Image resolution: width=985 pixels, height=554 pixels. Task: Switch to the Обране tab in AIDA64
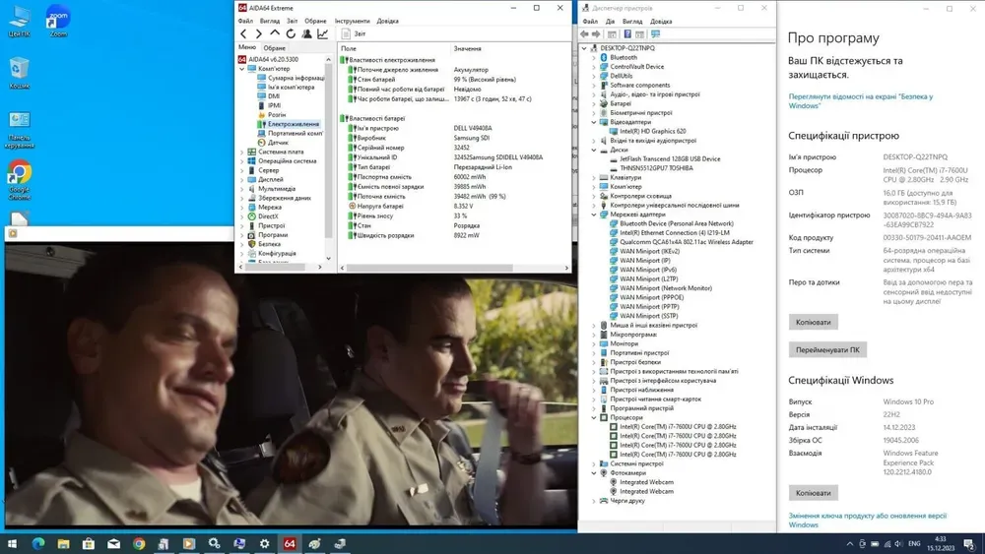pos(275,47)
